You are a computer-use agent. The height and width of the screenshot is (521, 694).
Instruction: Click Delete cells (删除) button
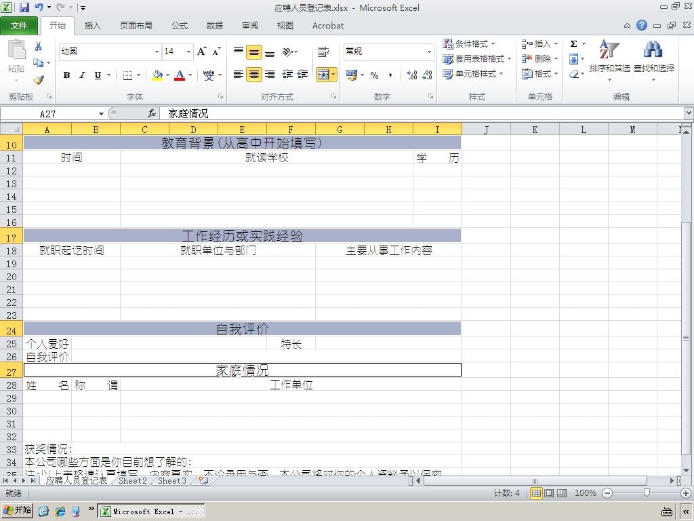click(539, 58)
